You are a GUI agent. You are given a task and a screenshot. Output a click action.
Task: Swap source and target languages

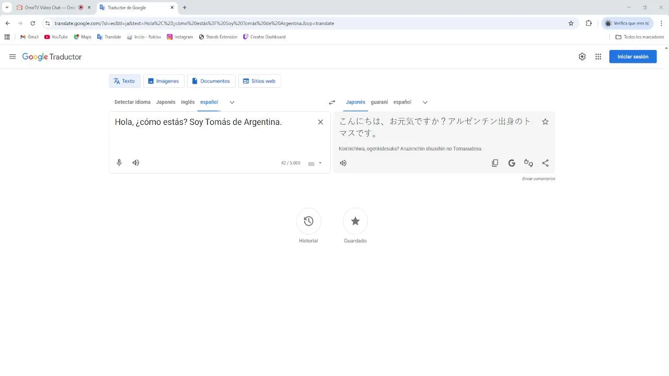(x=332, y=102)
